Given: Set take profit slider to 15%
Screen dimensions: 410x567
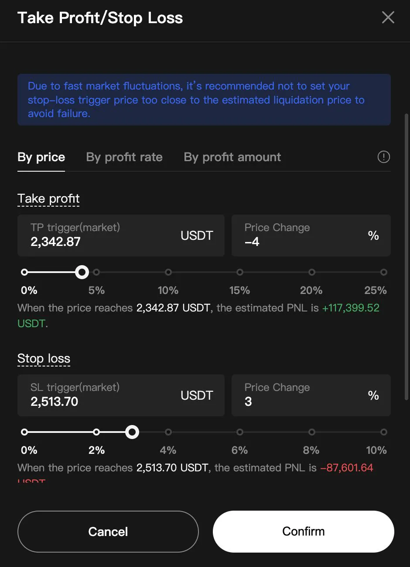Looking at the screenshot, I should 240,272.
